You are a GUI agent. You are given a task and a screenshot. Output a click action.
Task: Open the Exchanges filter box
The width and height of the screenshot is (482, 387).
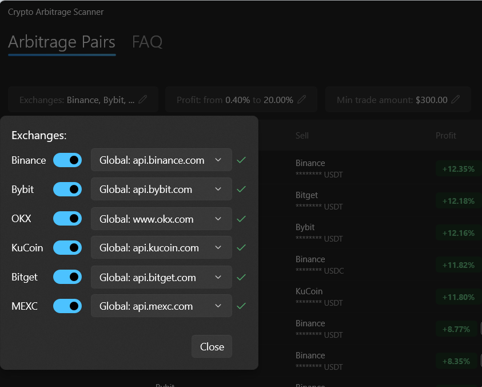coord(83,100)
